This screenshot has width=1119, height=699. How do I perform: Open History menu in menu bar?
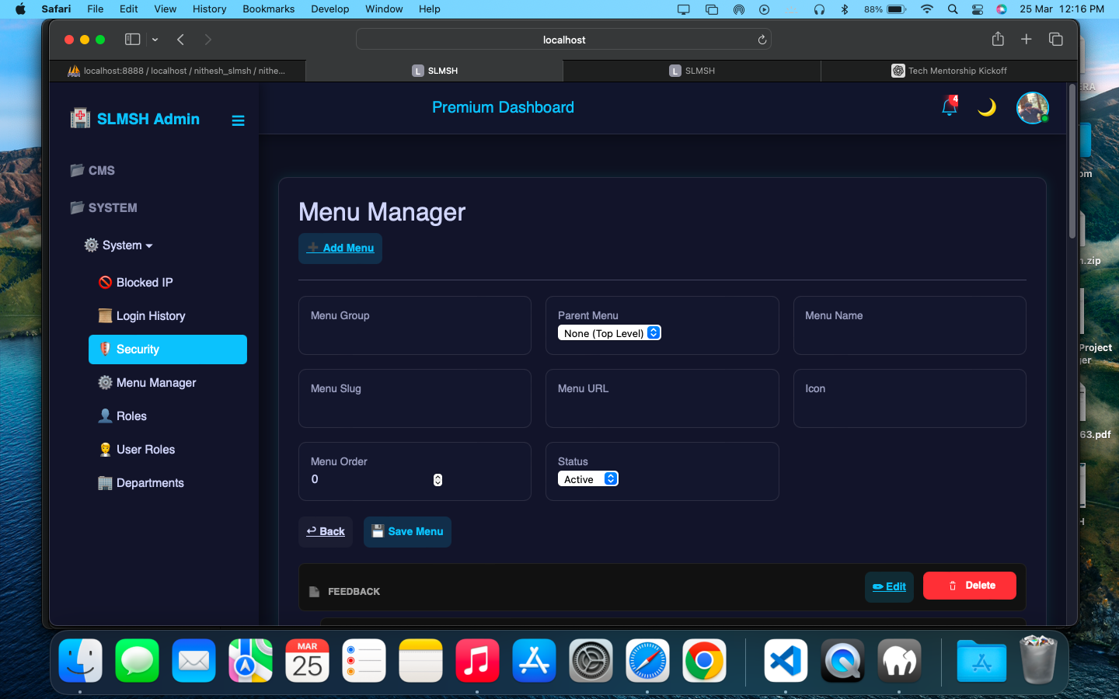209,9
